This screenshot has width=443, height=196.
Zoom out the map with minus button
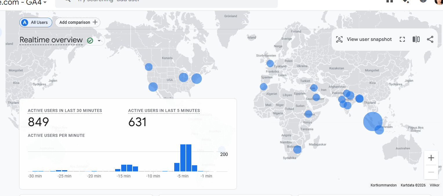pyautogui.click(x=431, y=172)
